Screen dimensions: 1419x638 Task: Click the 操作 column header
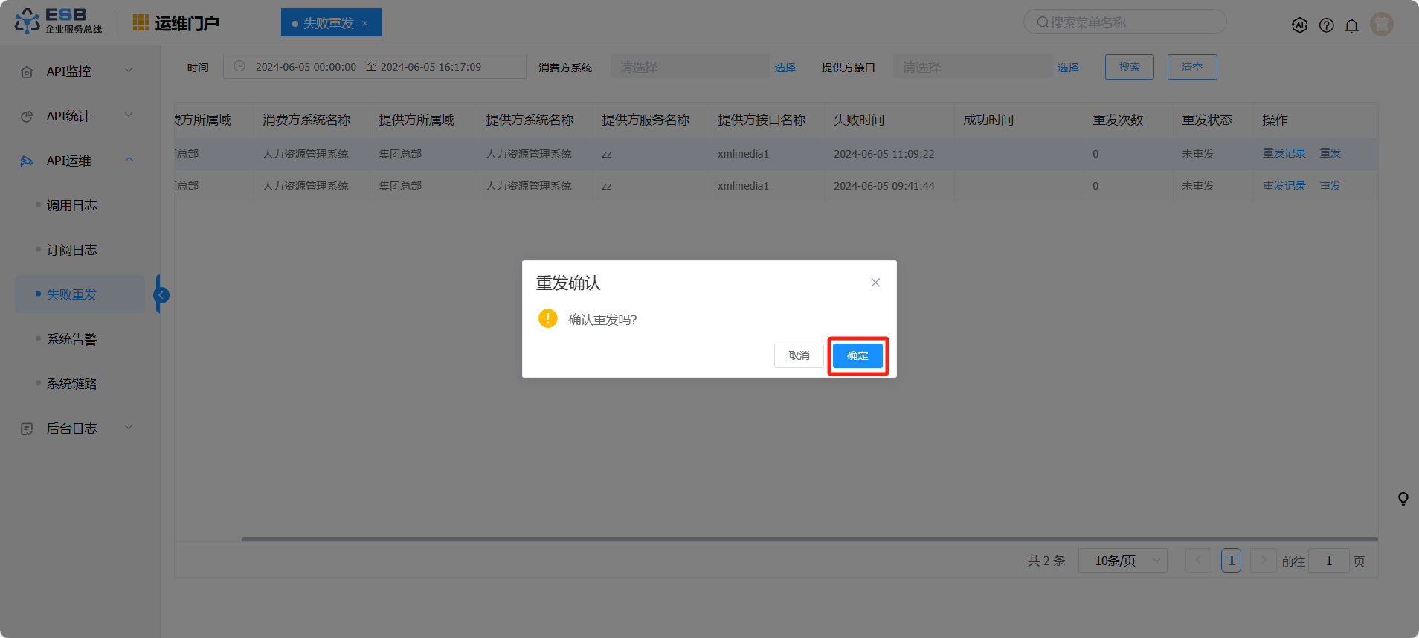[x=1275, y=120]
